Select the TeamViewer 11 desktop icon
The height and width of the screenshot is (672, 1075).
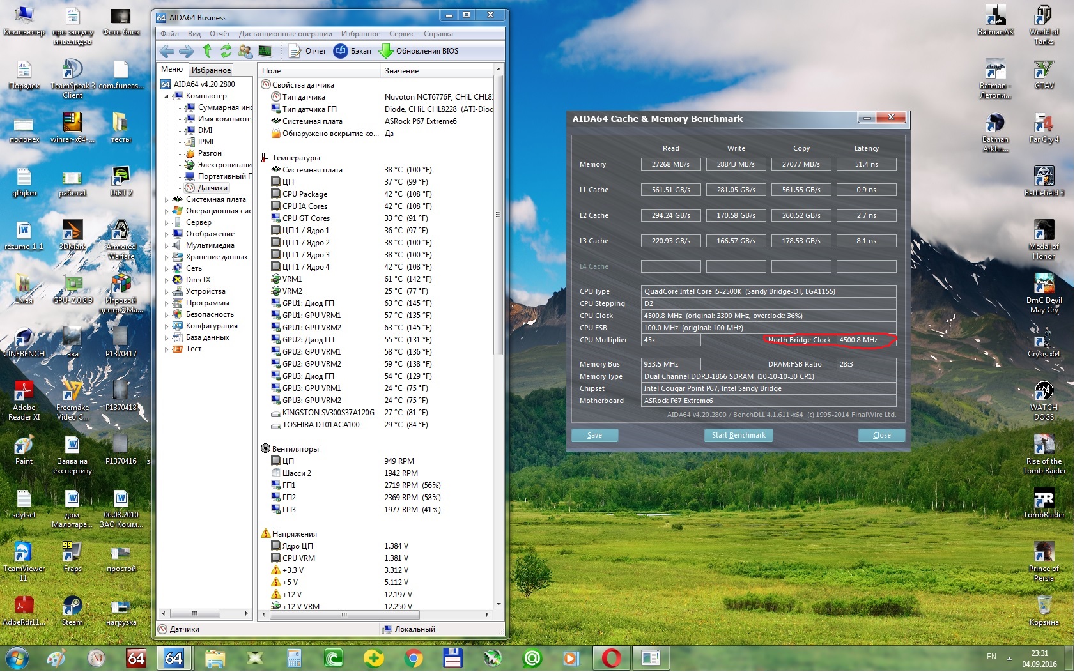(x=24, y=561)
